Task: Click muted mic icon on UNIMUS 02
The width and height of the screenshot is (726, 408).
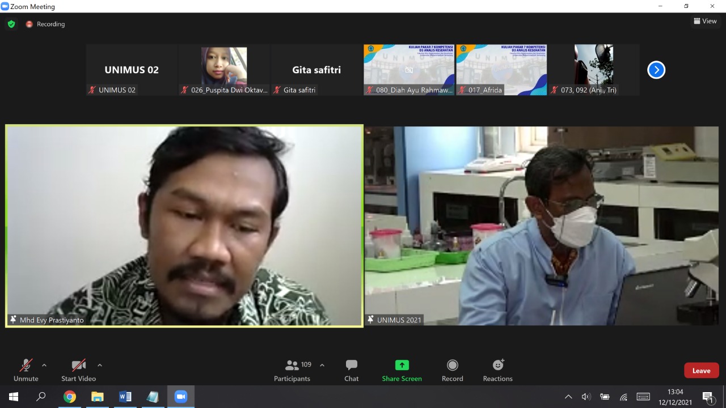Action: pyautogui.click(x=92, y=90)
